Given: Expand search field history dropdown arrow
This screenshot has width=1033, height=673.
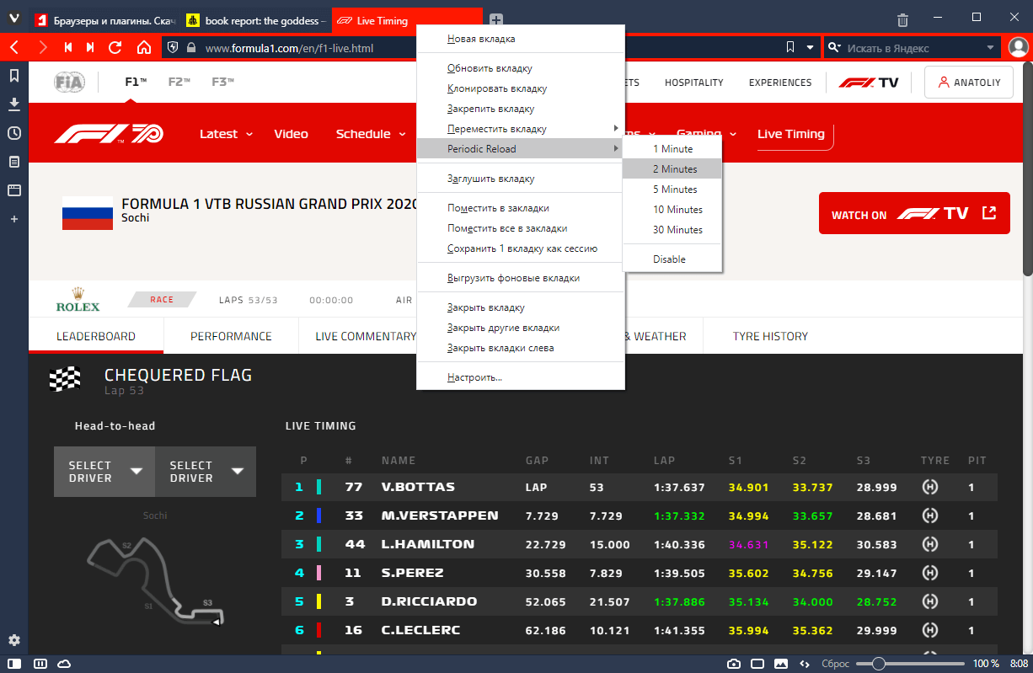Looking at the screenshot, I should [x=990, y=48].
